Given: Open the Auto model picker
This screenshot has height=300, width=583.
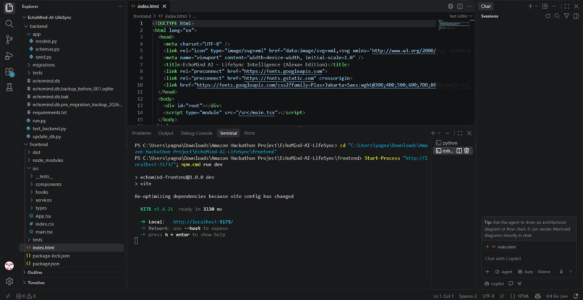Looking at the screenshot, I should (x=525, y=272).
